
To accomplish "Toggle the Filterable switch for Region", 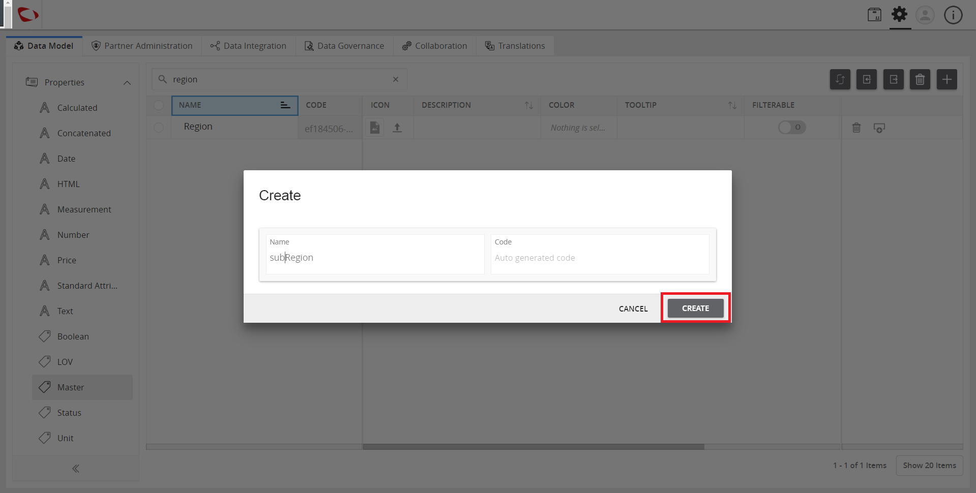I will click(x=792, y=127).
